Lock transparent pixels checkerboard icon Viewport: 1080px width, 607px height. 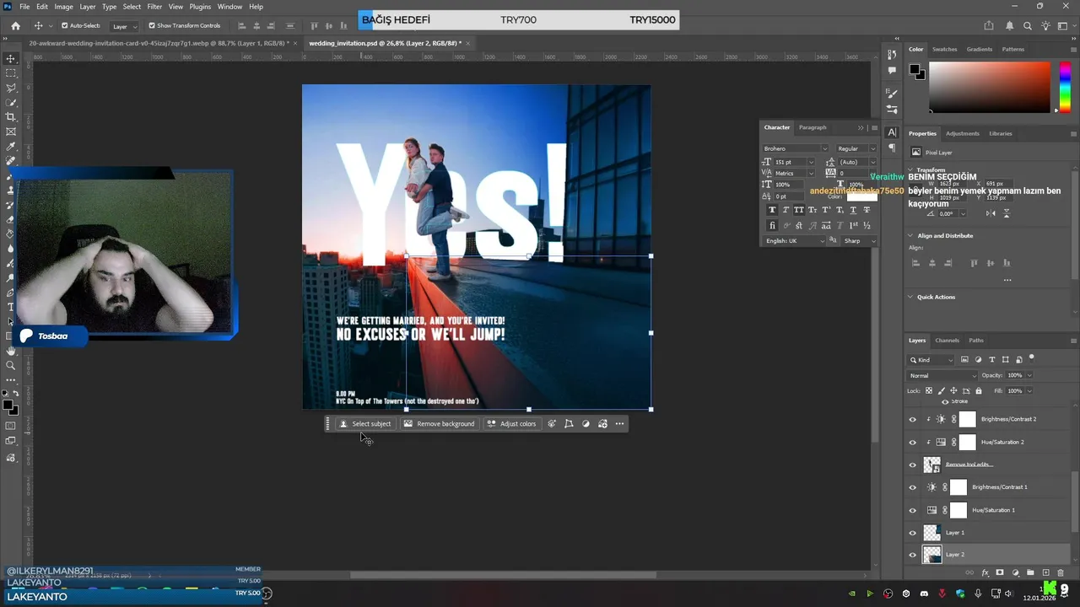coord(929,390)
